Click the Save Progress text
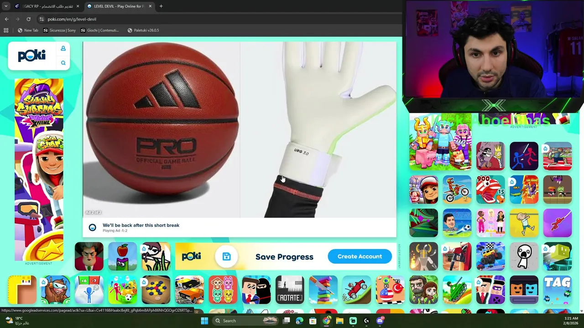 coord(284,257)
